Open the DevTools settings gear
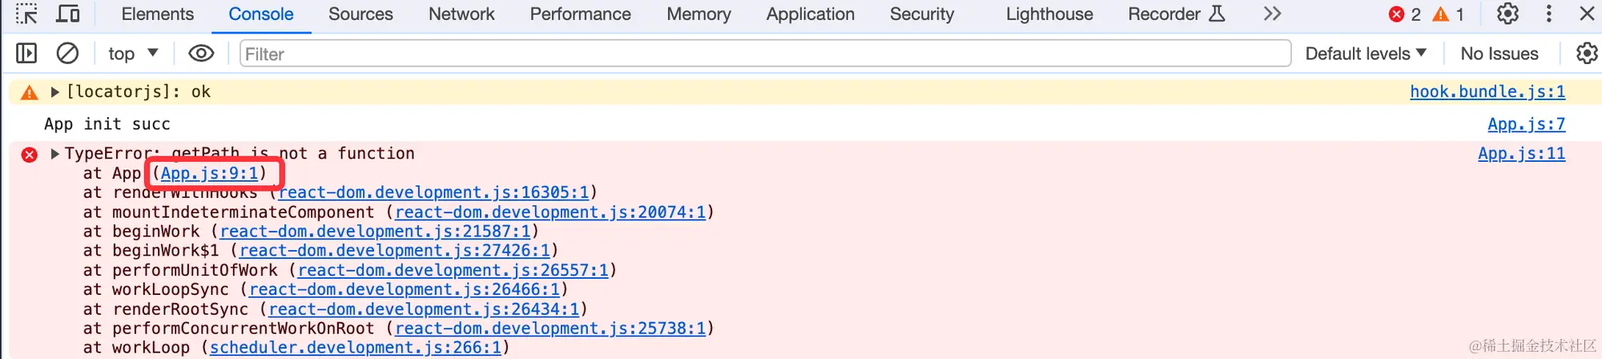 click(1507, 14)
